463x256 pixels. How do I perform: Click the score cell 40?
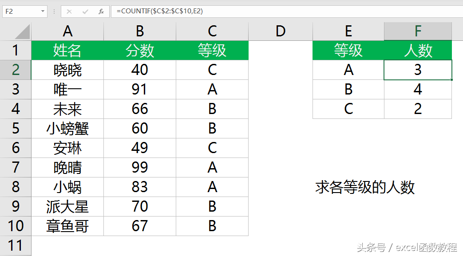pyautogui.click(x=140, y=70)
